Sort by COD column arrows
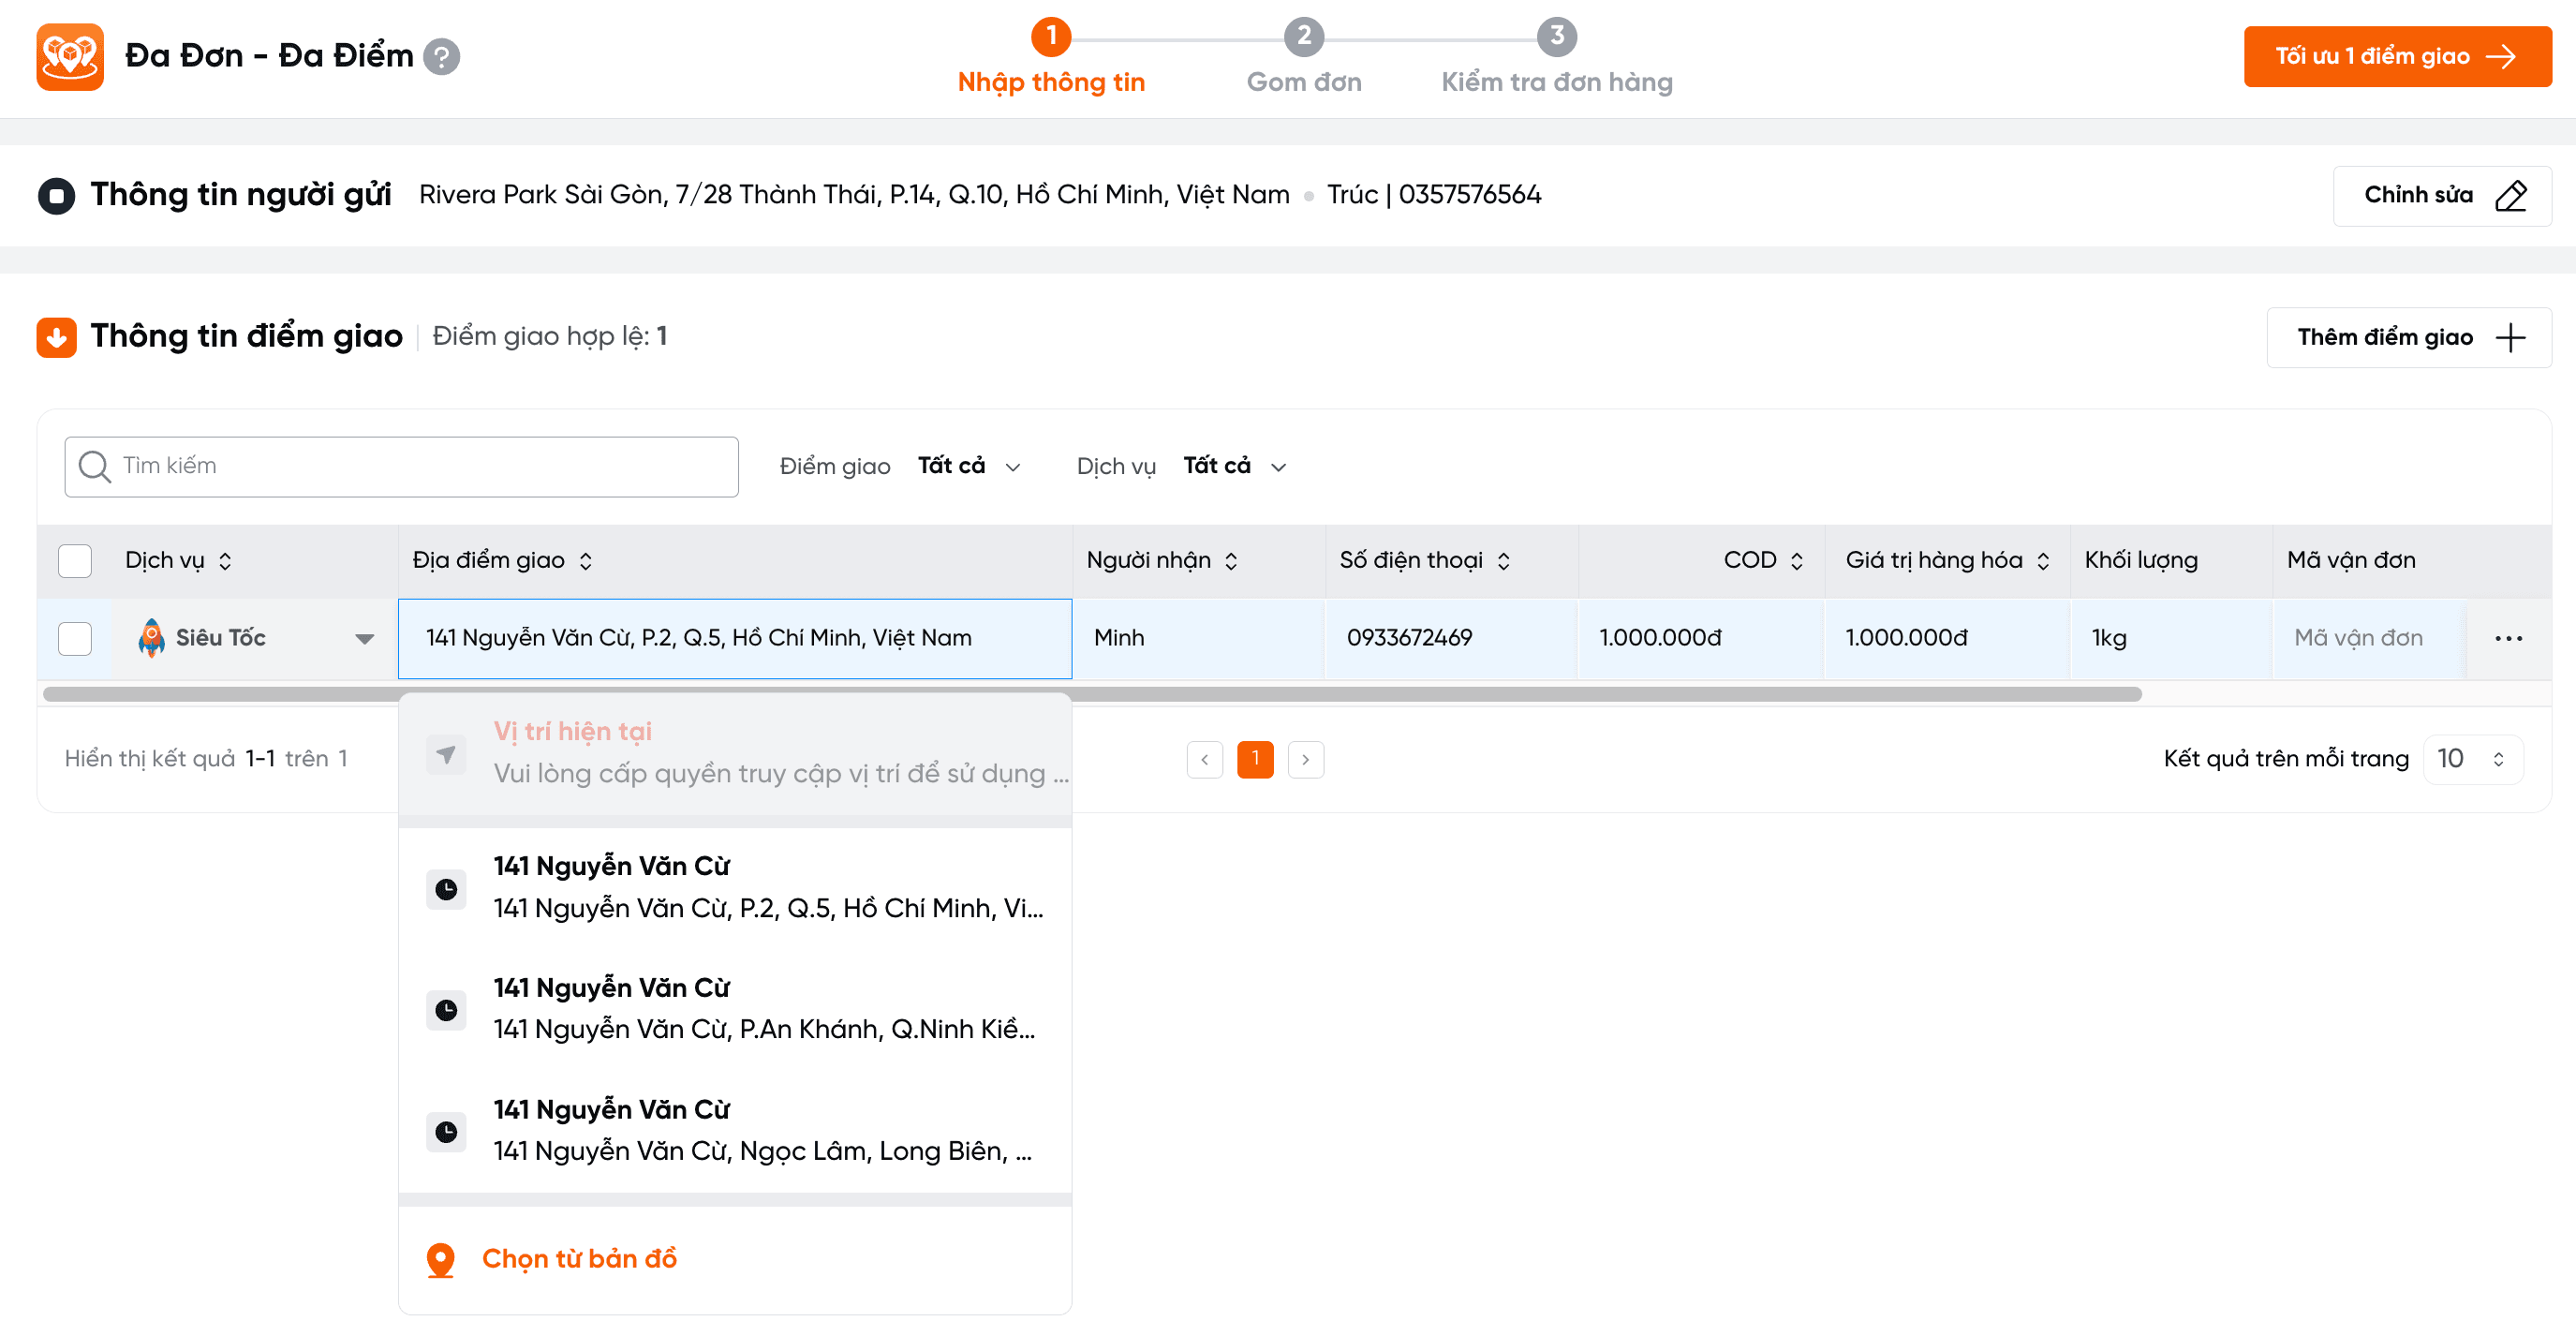The image size is (2576, 1336). click(x=1797, y=561)
